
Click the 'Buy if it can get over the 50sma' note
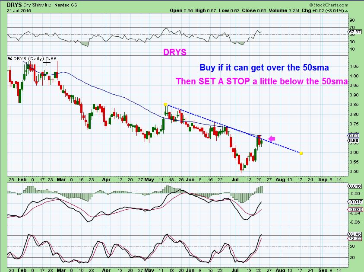click(264, 67)
